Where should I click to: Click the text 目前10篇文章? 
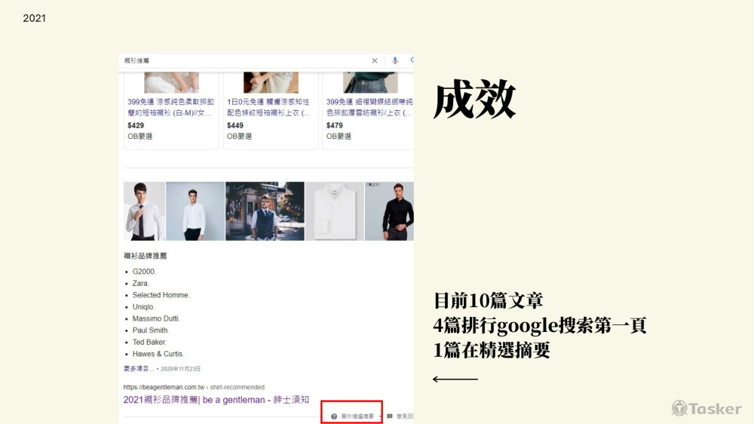click(488, 301)
